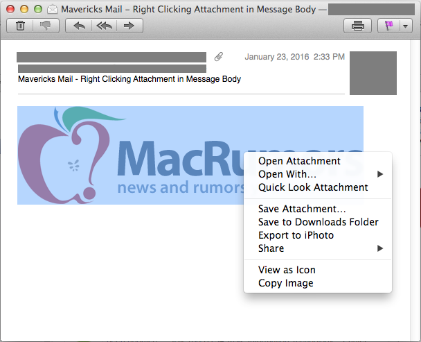Viewport: 421px width, 342px height.
Task: Forward the message with the right arrow
Action: click(129, 26)
